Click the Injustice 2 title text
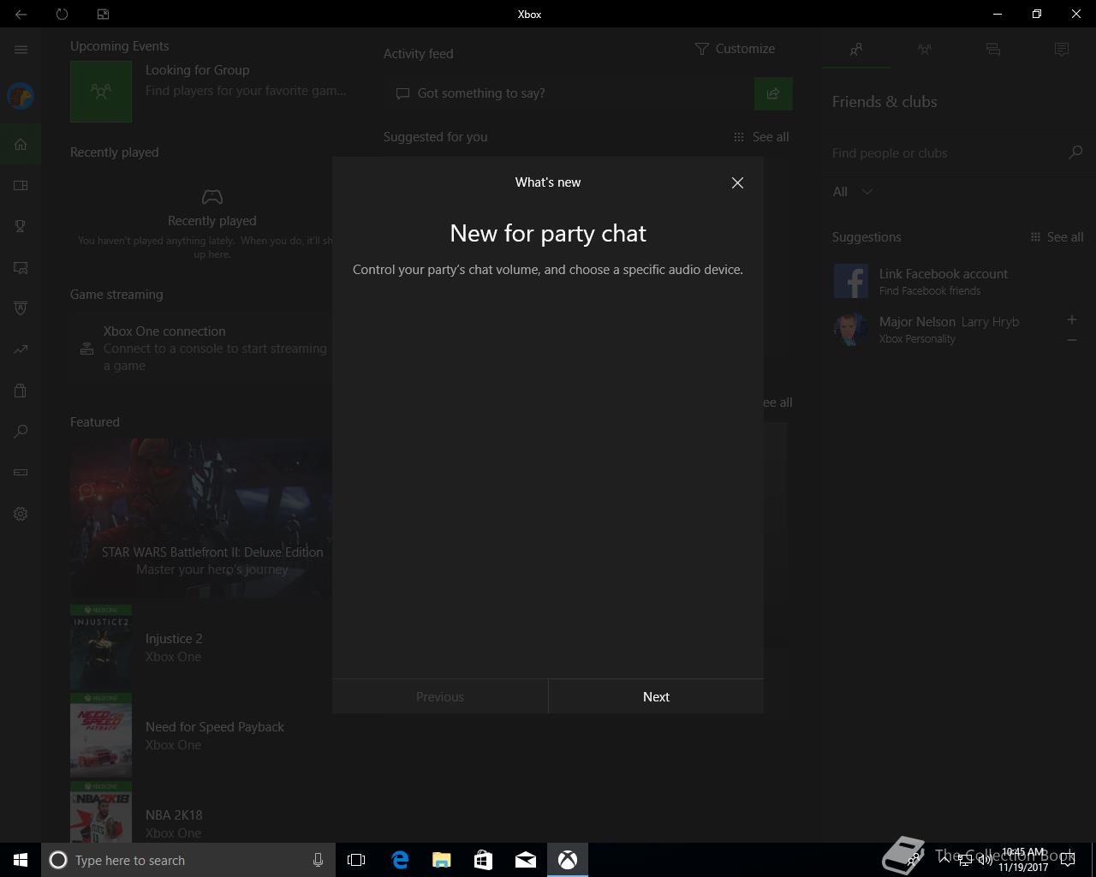Viewport: 1096px width, 877px height. pyautogui.click(x=174, y=639)
